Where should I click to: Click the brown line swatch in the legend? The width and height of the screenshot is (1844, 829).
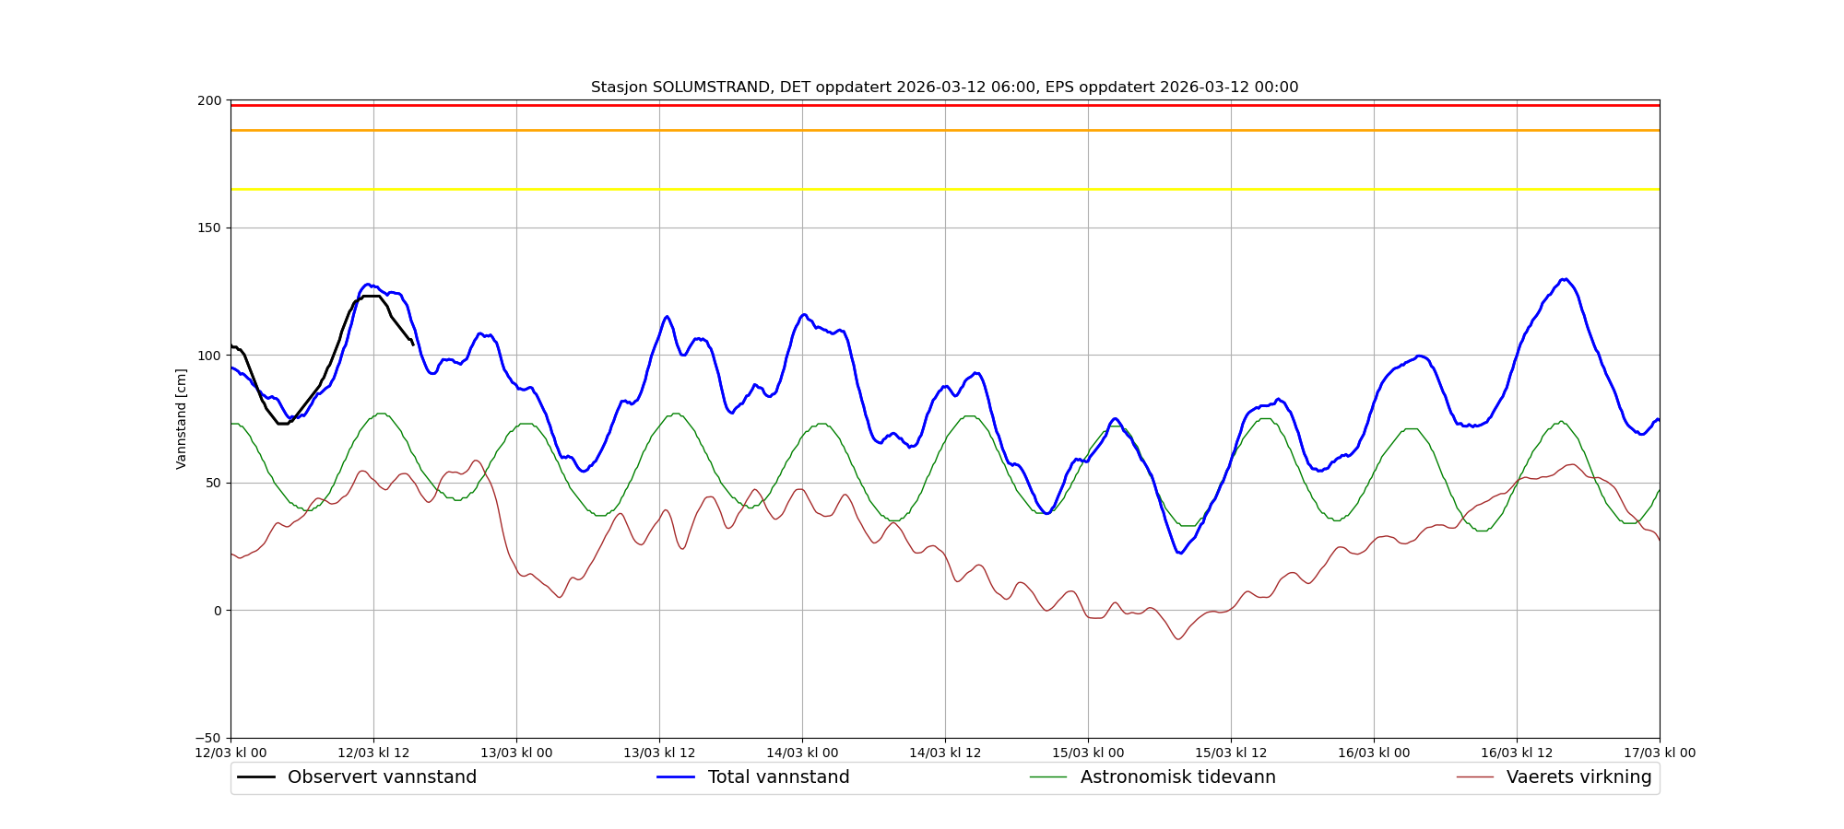[1475, 777]
